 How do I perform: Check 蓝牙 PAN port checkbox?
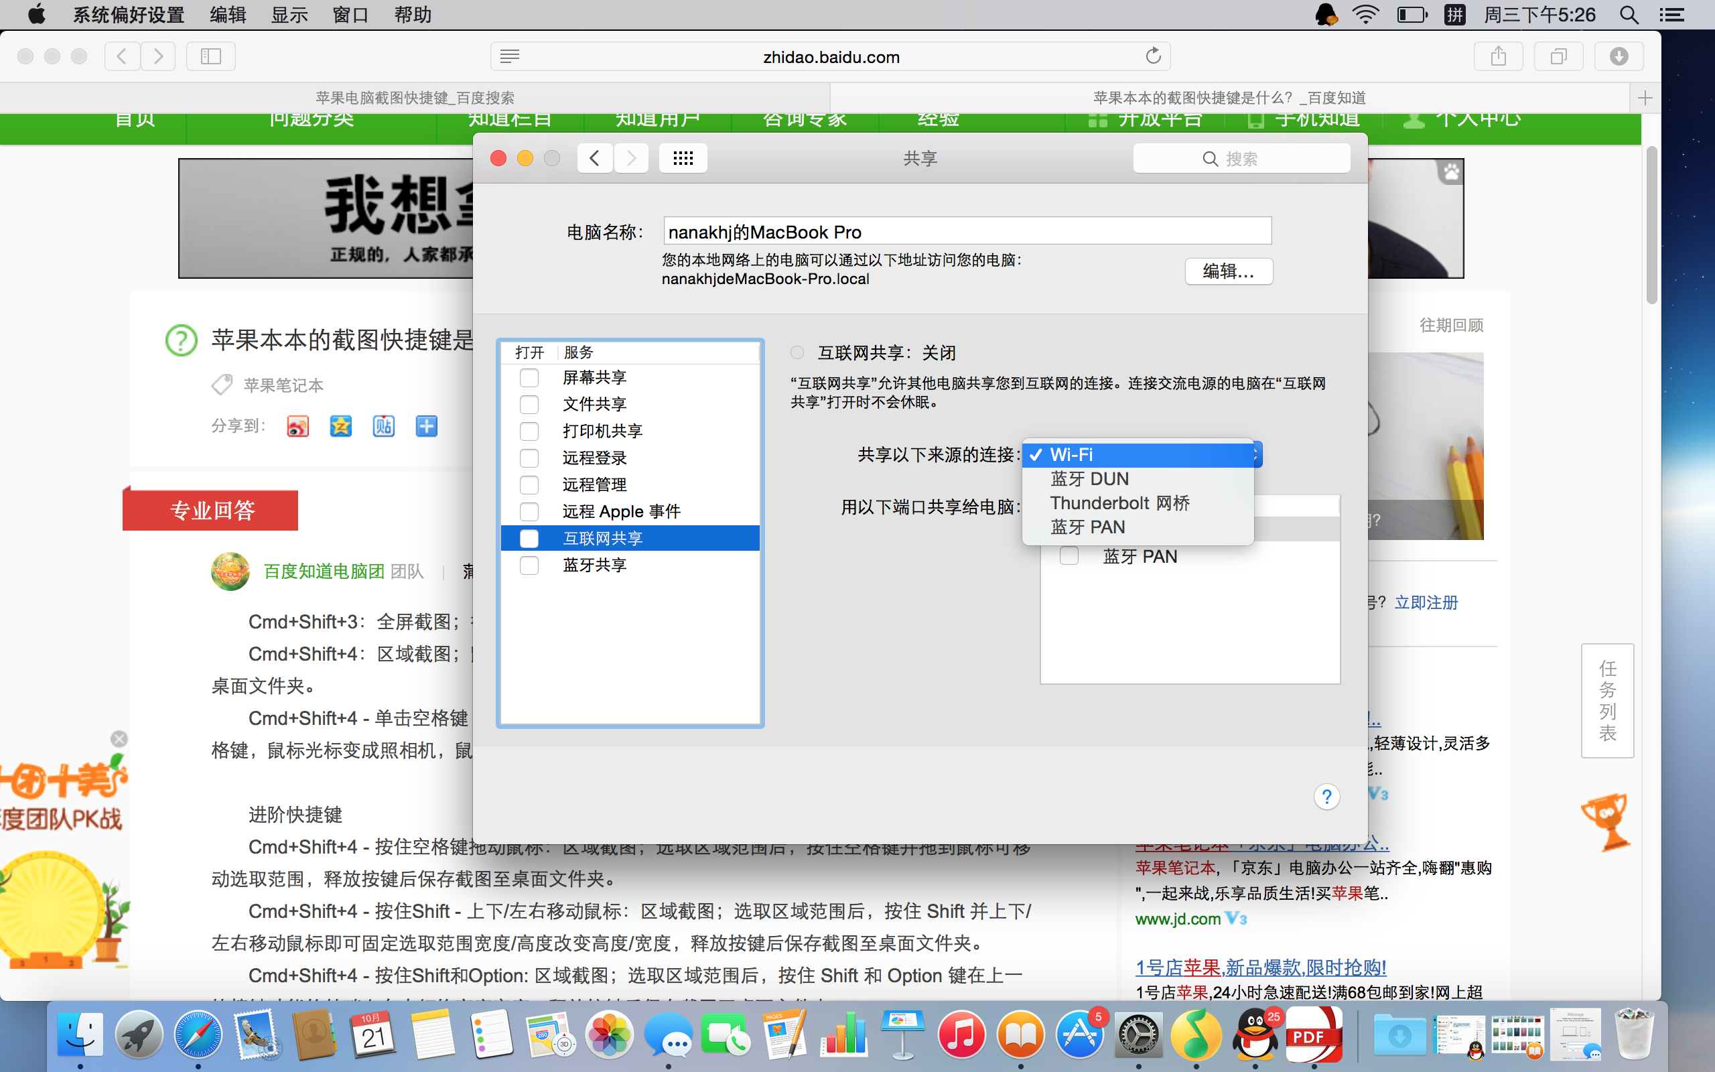(x=1069, y=557)
